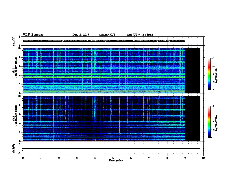
Task: Click the lower colorbar log(PSD) label
Action: tap(216, 123)
